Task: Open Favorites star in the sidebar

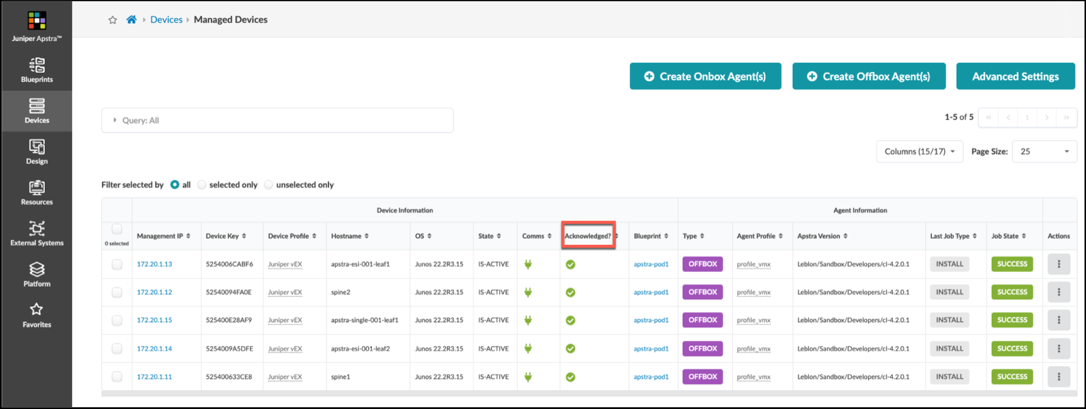Action: coord(36,316)
